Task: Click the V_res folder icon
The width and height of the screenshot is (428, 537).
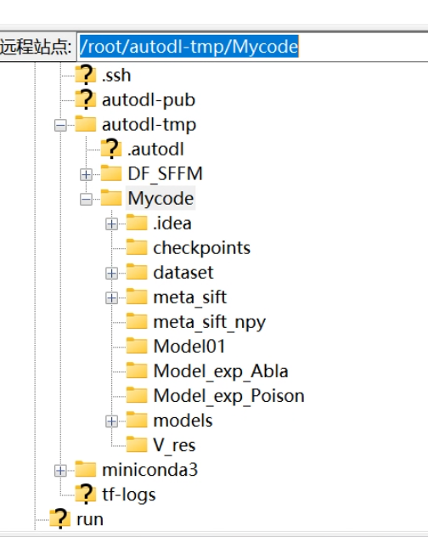Action: click(x=137, y=444)
